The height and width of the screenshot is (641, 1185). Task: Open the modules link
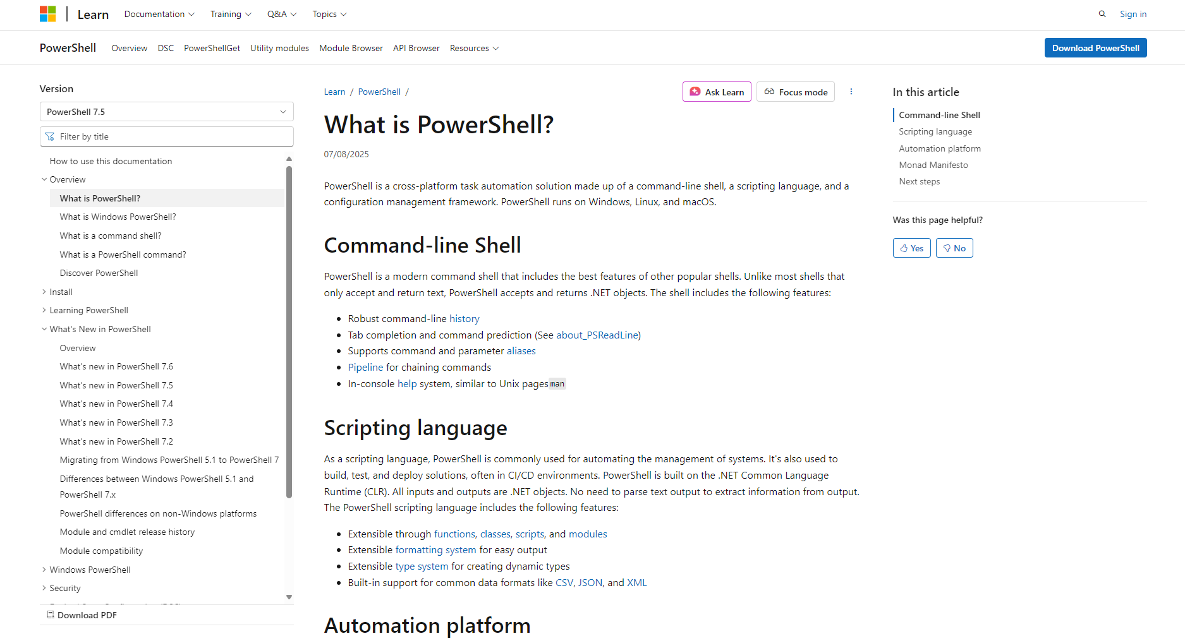588,534
